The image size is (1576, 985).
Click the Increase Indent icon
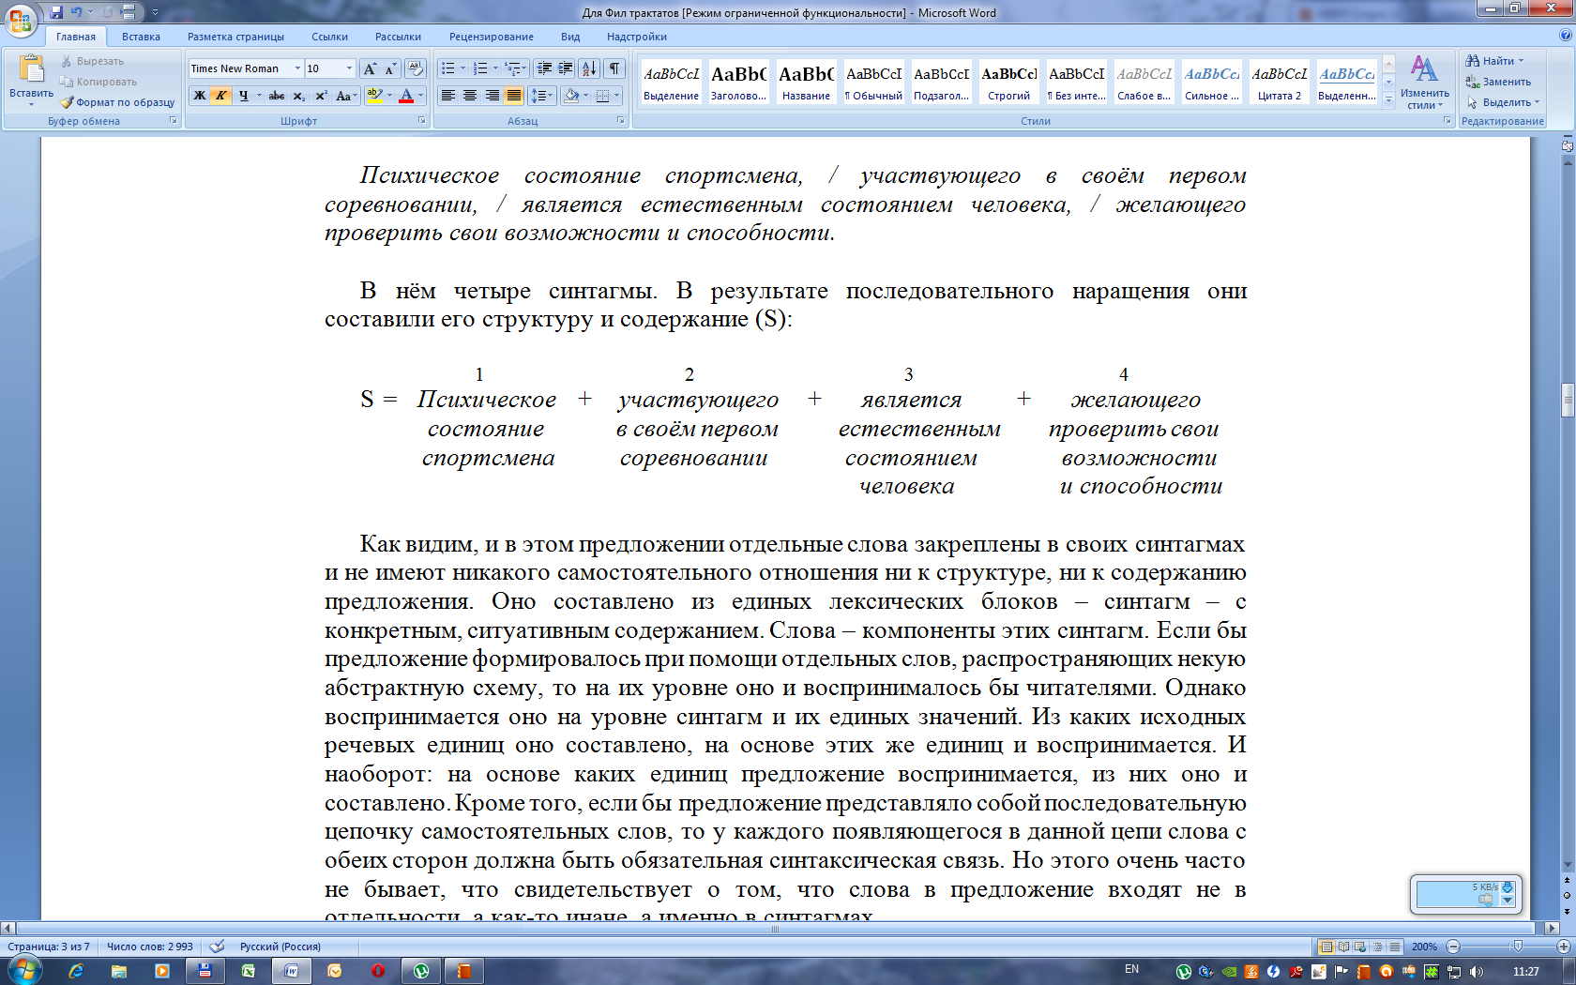tap(566, 68)
